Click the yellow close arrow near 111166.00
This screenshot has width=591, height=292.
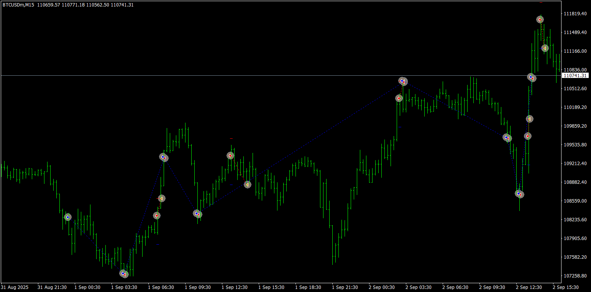545,48
